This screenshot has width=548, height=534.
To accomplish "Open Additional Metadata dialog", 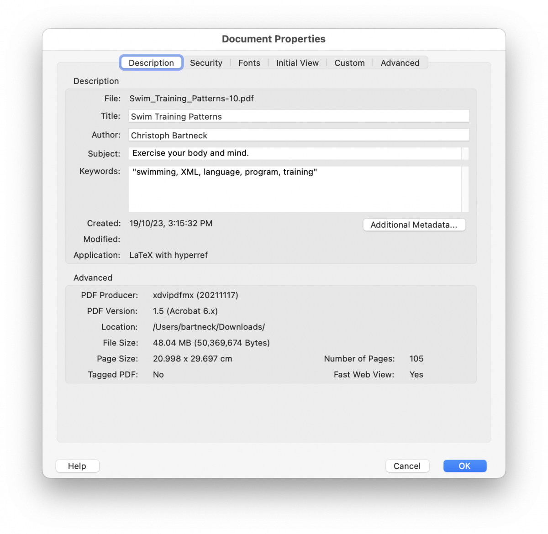I will point(414,225).
